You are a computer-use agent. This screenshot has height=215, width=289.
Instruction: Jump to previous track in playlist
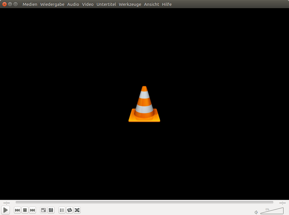17,210
